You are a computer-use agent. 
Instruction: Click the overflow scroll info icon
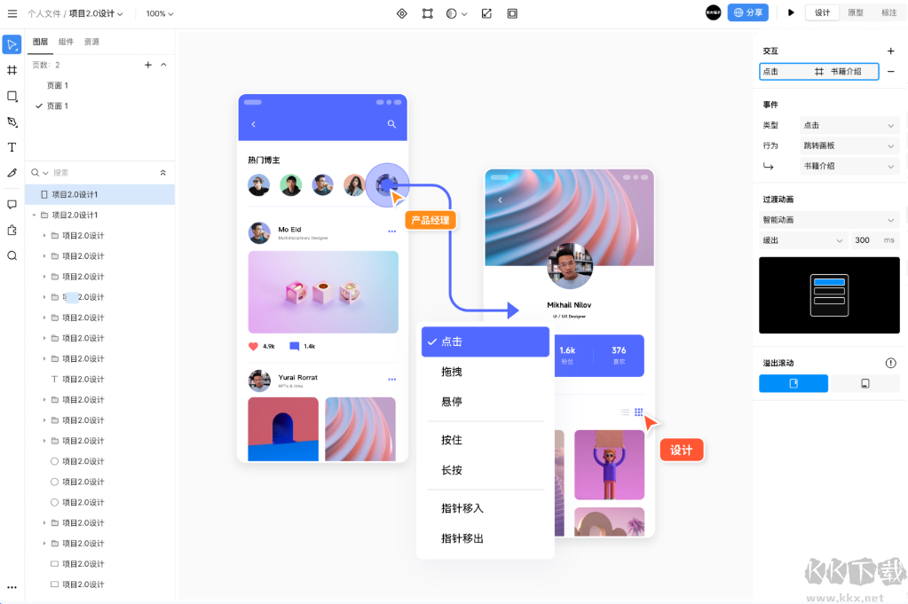click(890, 363)
